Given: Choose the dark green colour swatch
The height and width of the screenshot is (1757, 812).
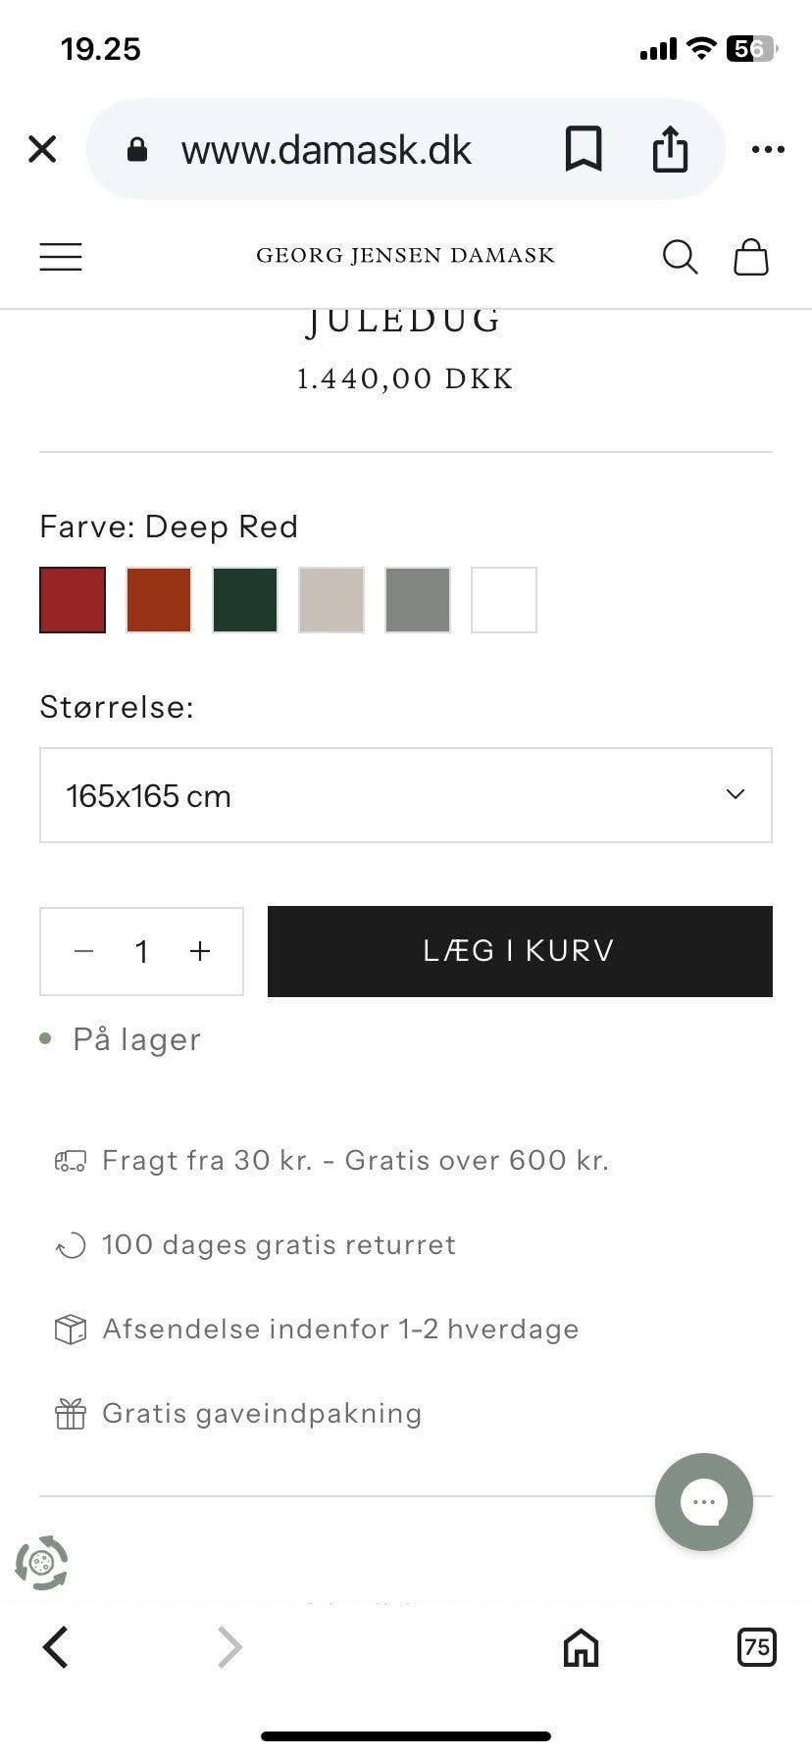Looking at the screenshot, I should point(245,600).
